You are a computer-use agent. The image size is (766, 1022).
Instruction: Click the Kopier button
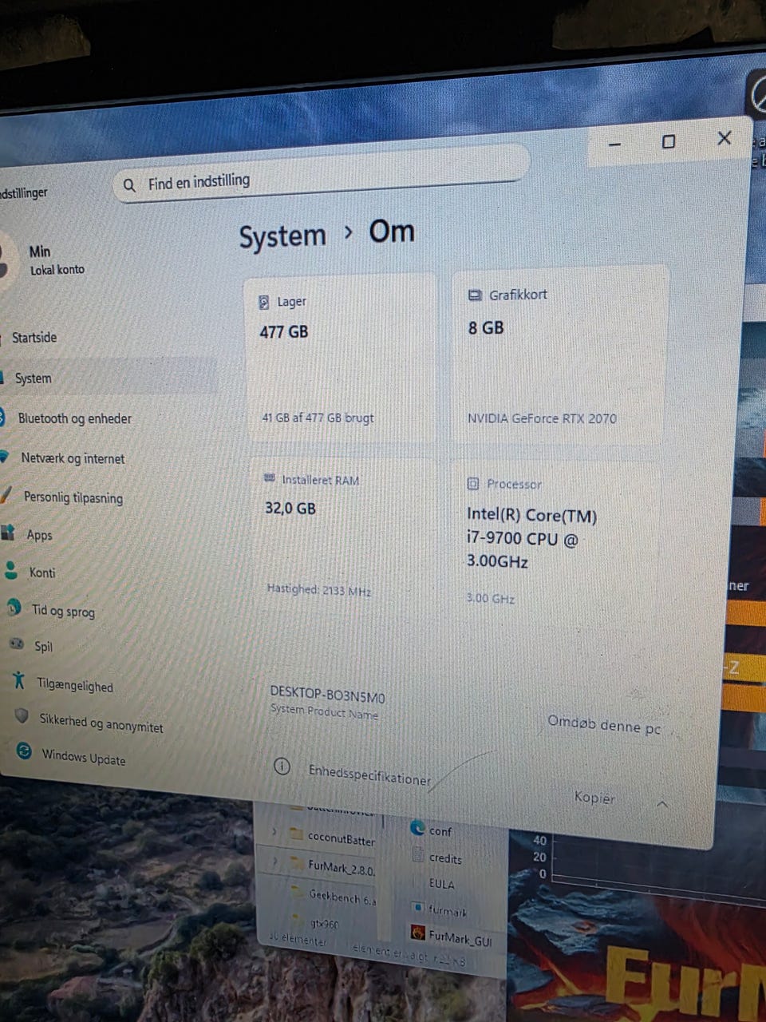click(594, 797)
